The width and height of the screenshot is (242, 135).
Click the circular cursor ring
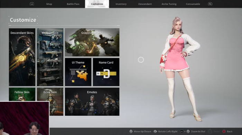pyautogui.click(x=141, y=60)
